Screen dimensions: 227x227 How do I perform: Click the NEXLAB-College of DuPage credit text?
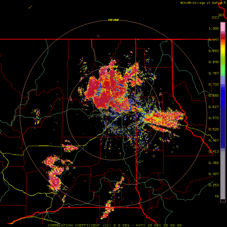point(202,3)
